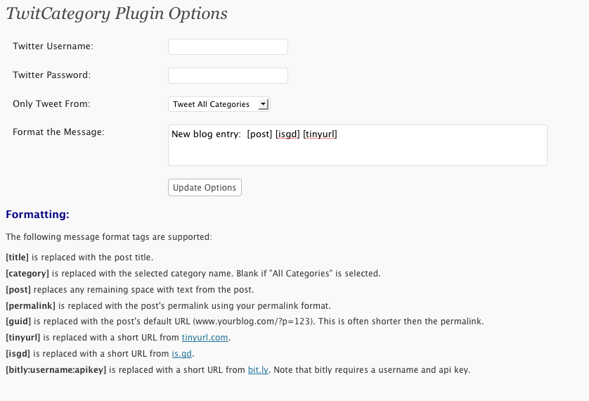
Task: Click into the Twitter Password field
Action: tap(228, 75)
